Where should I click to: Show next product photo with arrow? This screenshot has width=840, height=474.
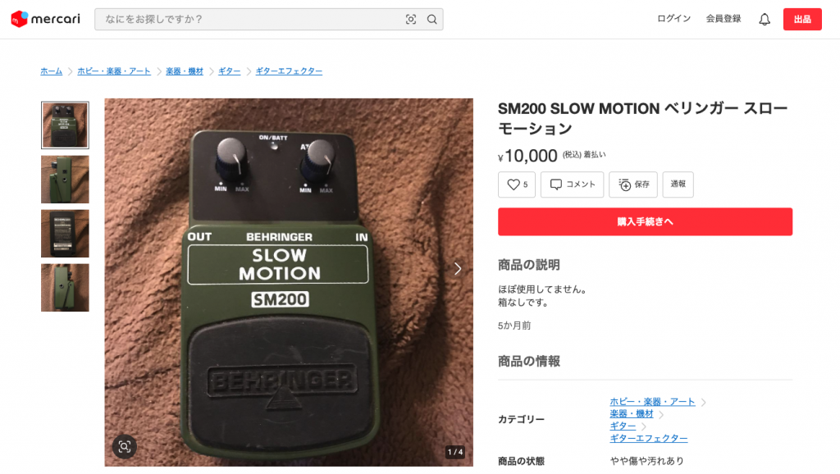tap(458, 269)
